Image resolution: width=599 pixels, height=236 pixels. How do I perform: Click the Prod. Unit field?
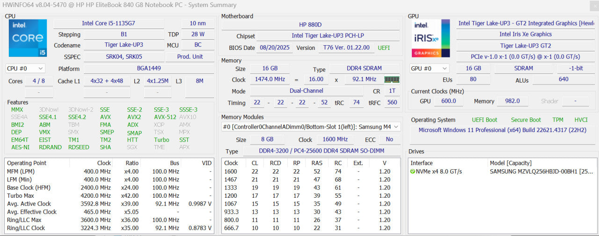[x=190, y=57]
